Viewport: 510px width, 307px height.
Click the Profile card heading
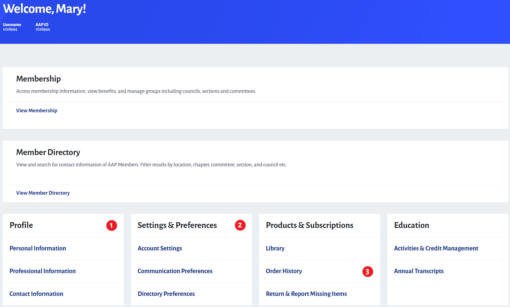(21, 225)
